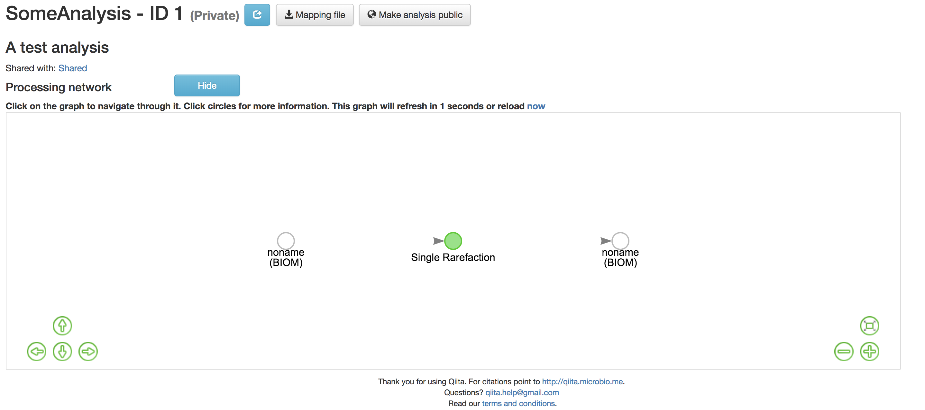
Task: Reload the graph now link
Action: pos(536,106)
